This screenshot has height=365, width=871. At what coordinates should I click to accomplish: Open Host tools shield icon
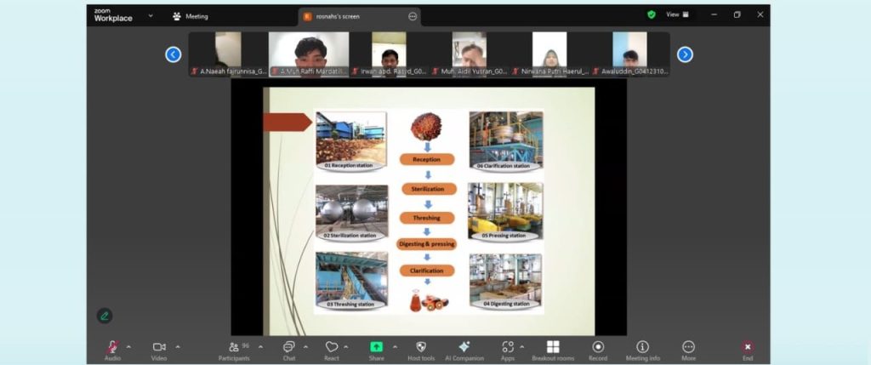click(x=421, y=347)
